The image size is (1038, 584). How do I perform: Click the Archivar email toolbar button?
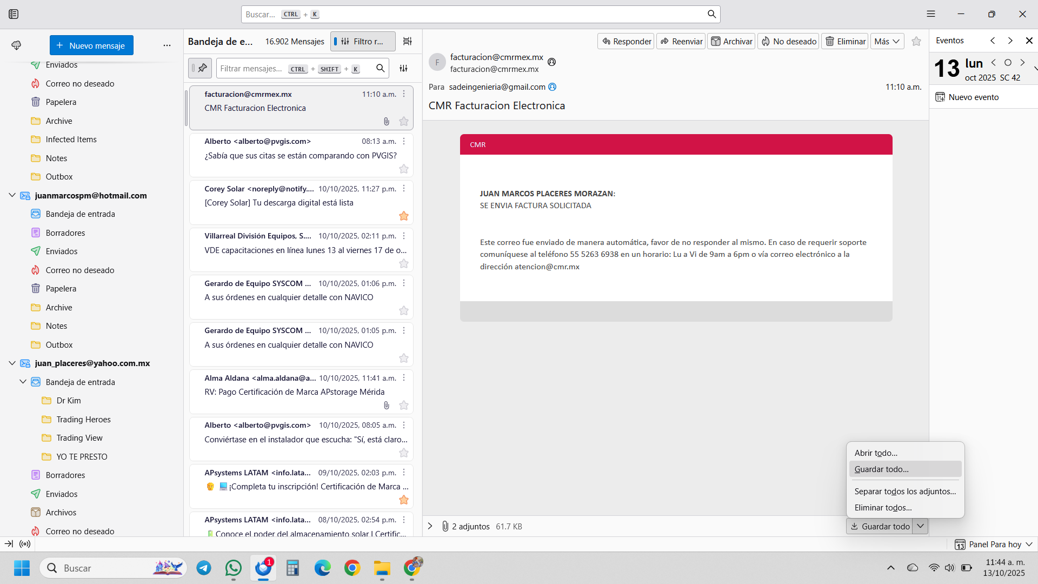pos(731,41)
